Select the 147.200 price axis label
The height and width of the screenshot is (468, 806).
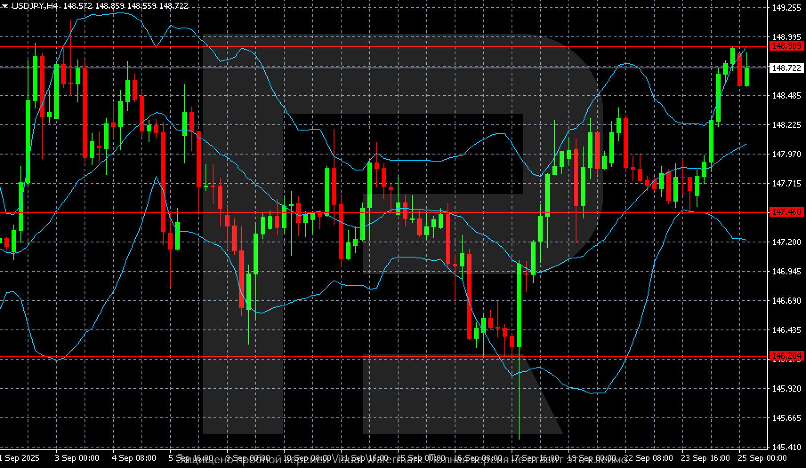786,242
